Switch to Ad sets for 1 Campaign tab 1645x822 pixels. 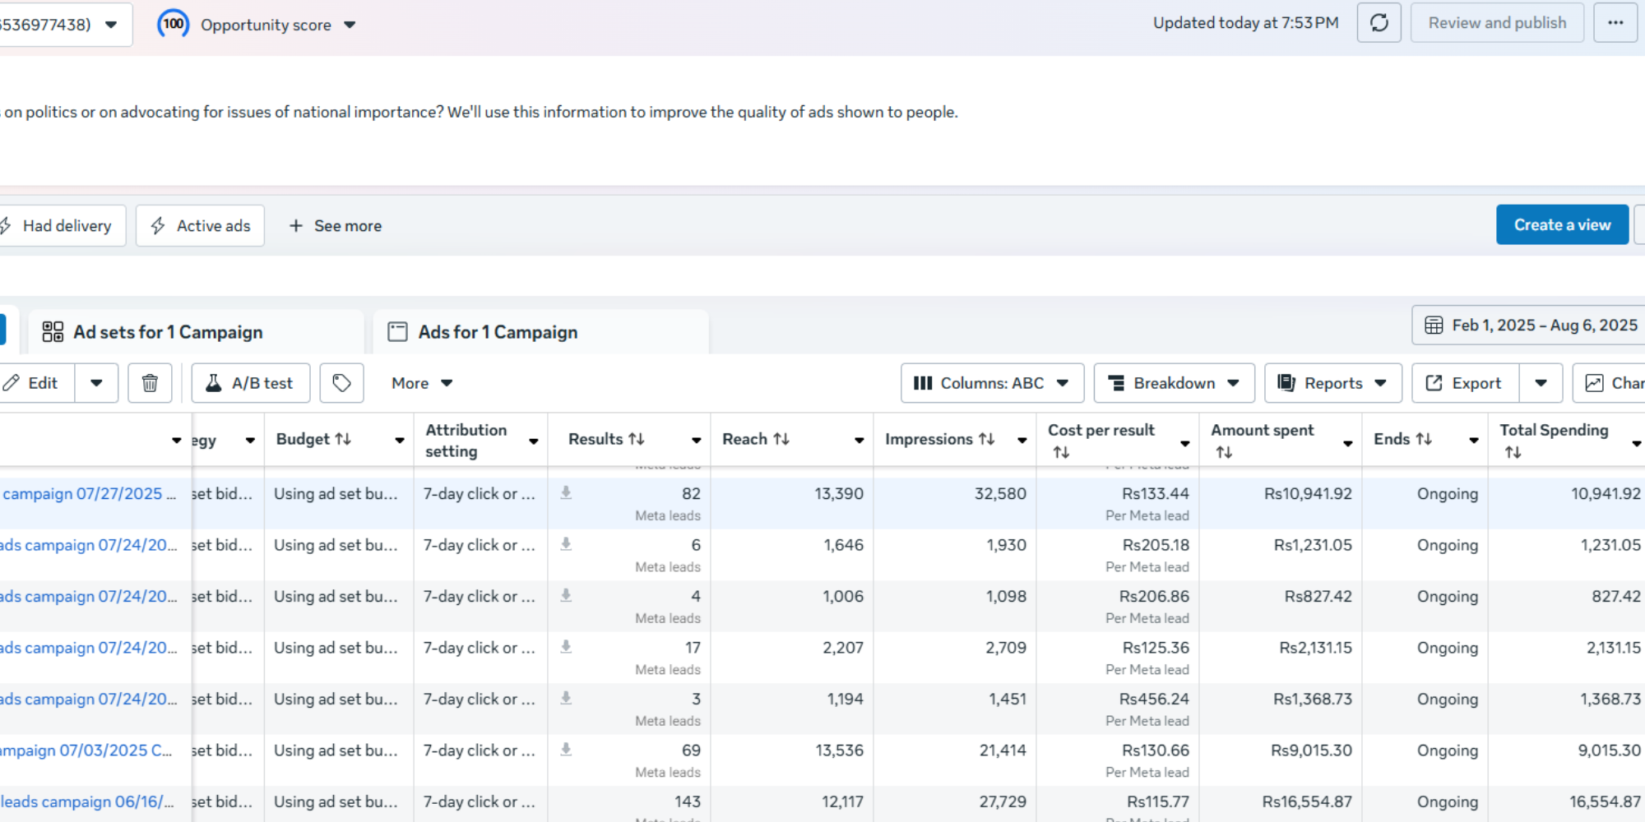tap(196, 332)
